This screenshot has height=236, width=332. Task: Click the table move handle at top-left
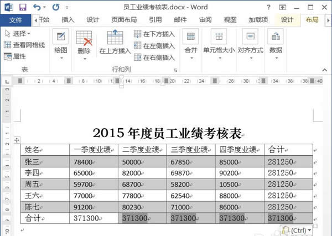click(x=17, y=140)
